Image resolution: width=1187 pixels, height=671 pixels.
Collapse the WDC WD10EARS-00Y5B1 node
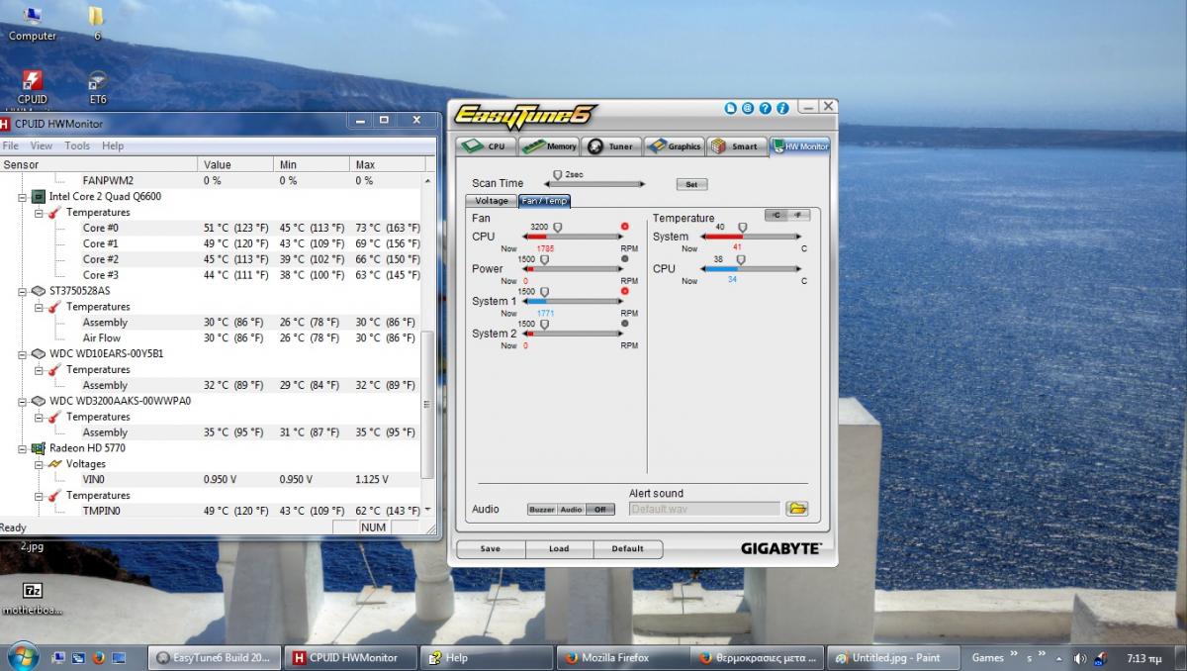click(22, 353)
